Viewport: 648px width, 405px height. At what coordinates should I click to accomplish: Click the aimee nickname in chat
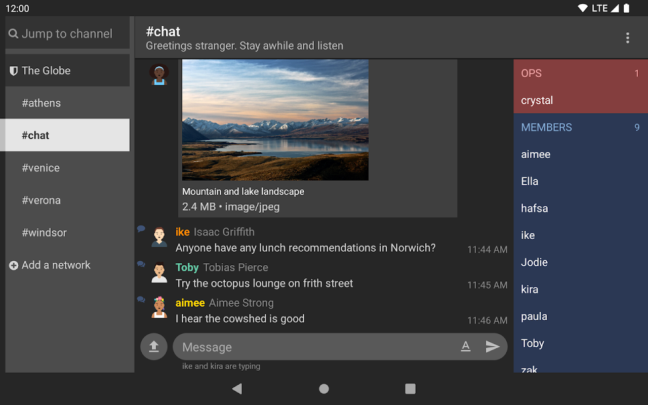[190, 303]
